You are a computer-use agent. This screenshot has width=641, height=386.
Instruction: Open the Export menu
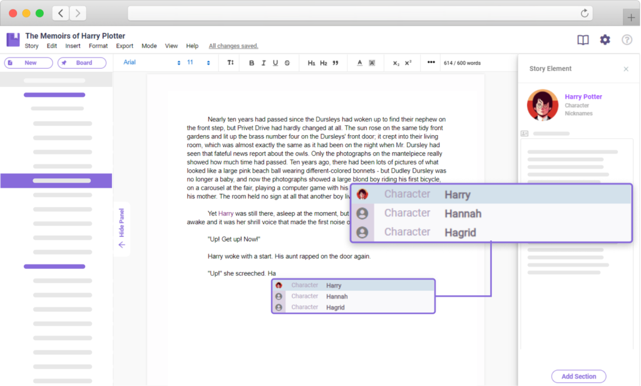(x=125, y=46)
